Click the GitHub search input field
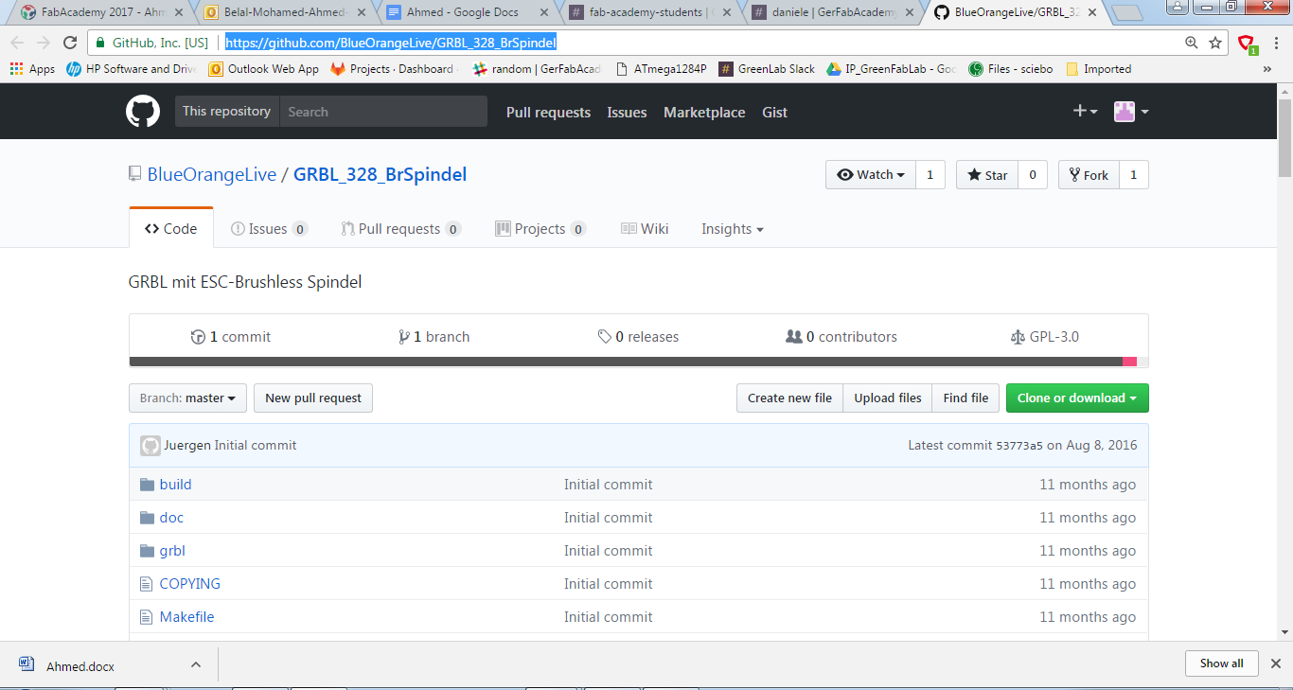Image resolution: width=1293 pixels, height=690 pixels. pos(383,112)
